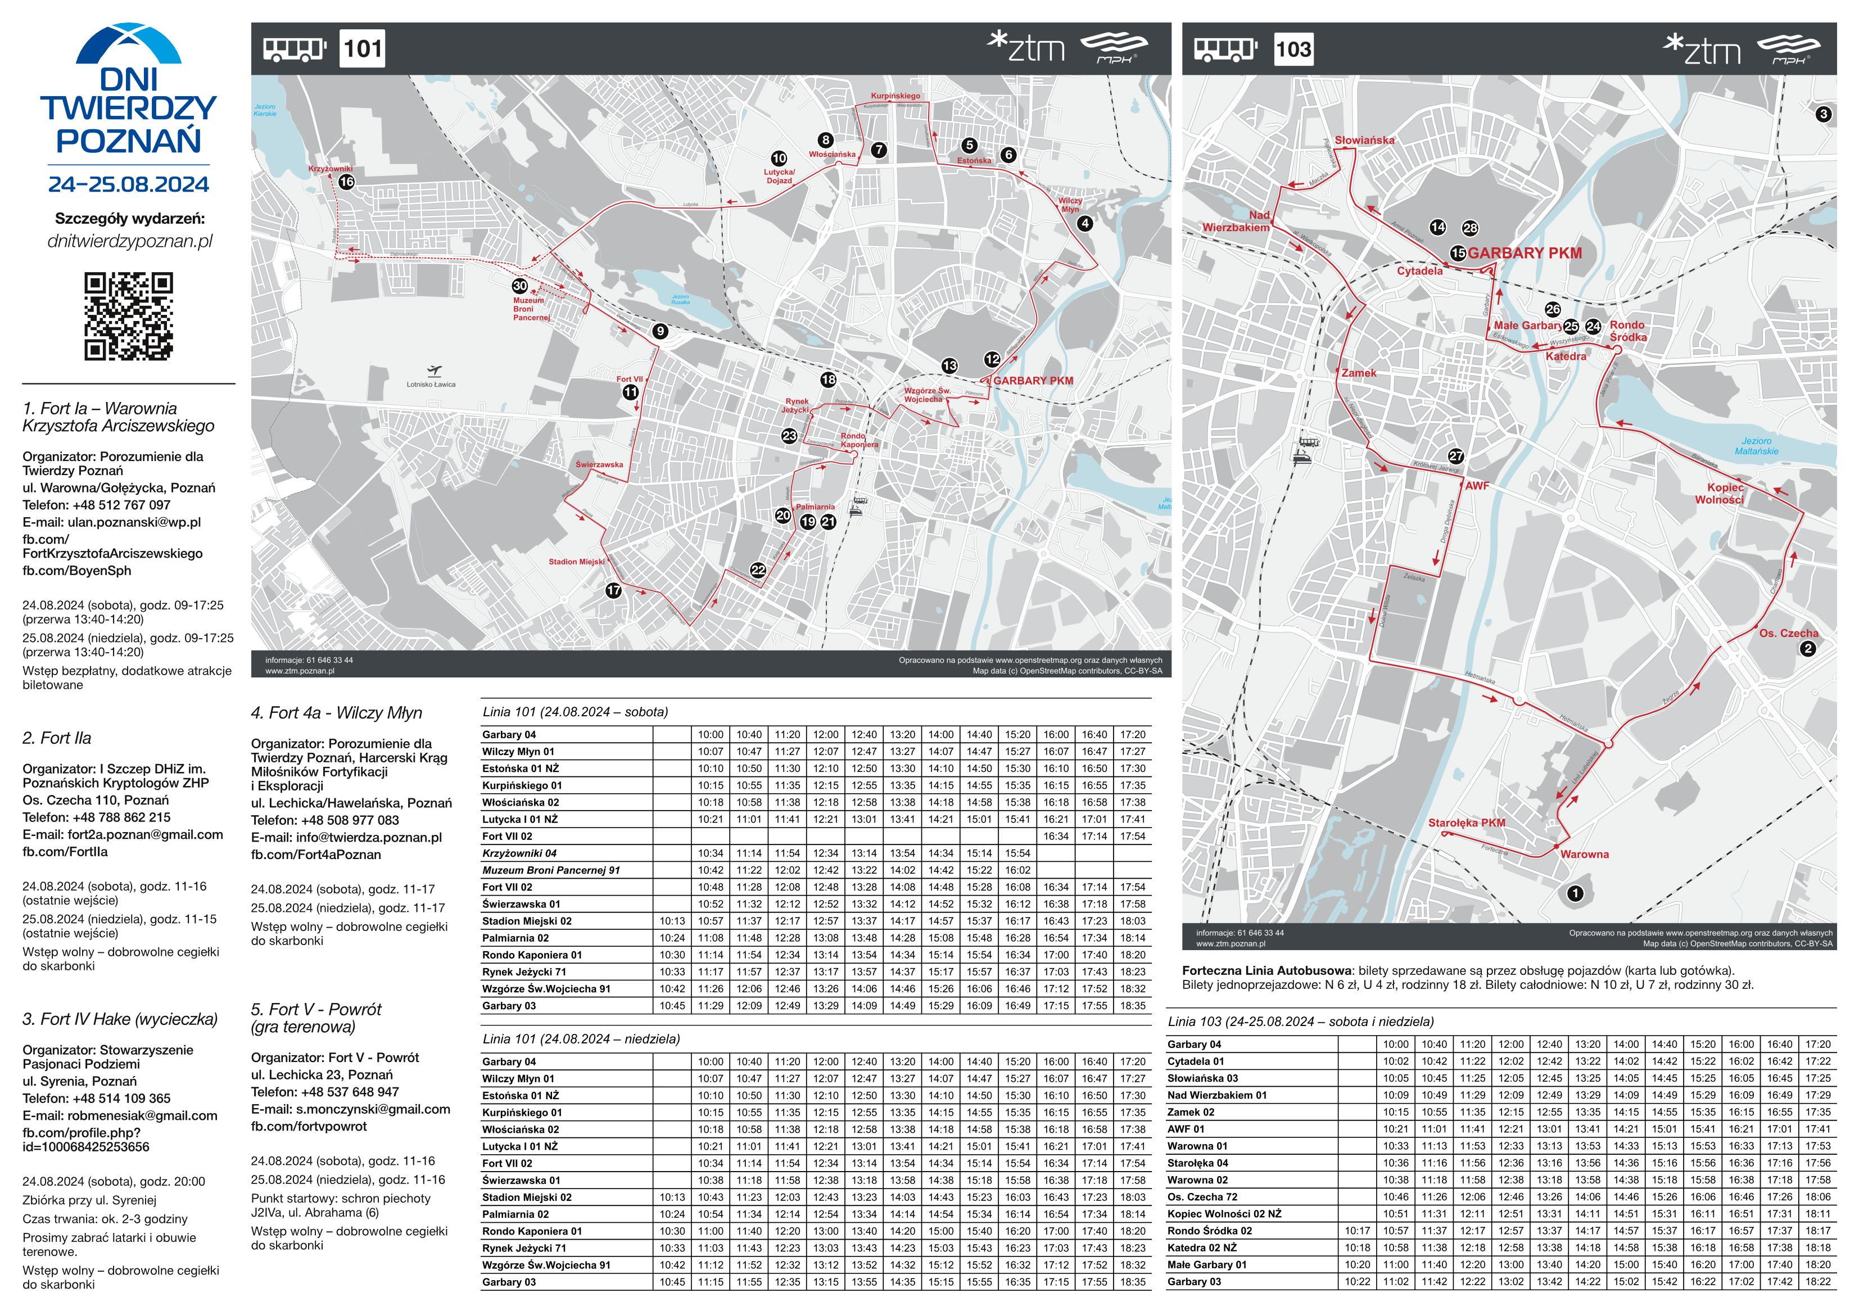Click the 'Starołęka 04' timetable row

(x=1501, y=1163)
